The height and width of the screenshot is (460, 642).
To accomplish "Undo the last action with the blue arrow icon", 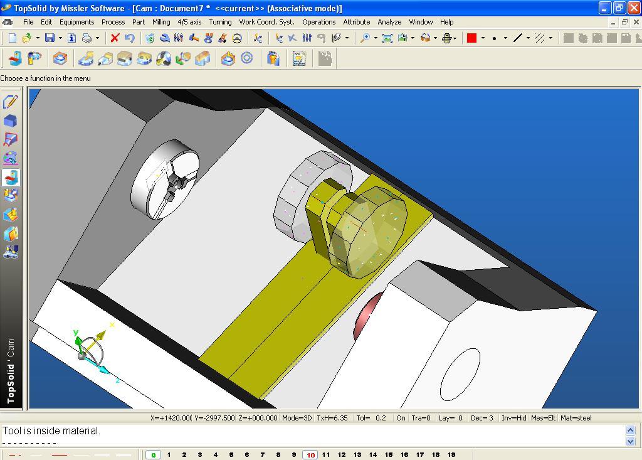I will (x=130, y=38).
